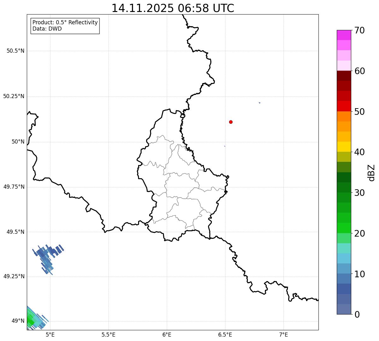
Task: Click the Data: DWD text
Action: click(47, 29)
